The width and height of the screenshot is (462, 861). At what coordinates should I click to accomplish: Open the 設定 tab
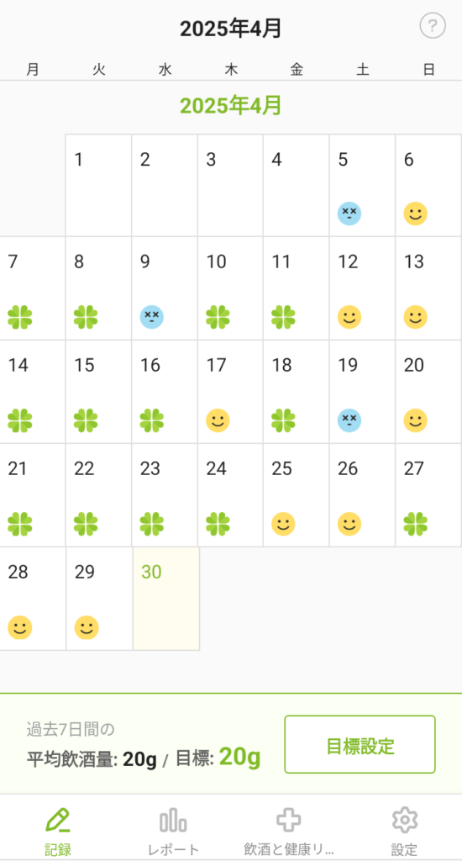(404, 832)
